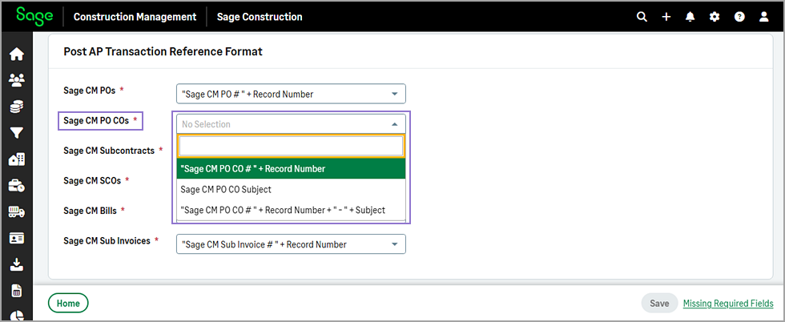Open the Sage CM Sub Invoices dropdown
Screen dimensions: 785x322
tap(291, 244)
